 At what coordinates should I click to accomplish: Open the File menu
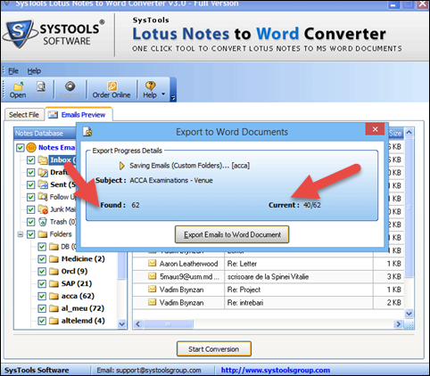[x=13, y=71]
